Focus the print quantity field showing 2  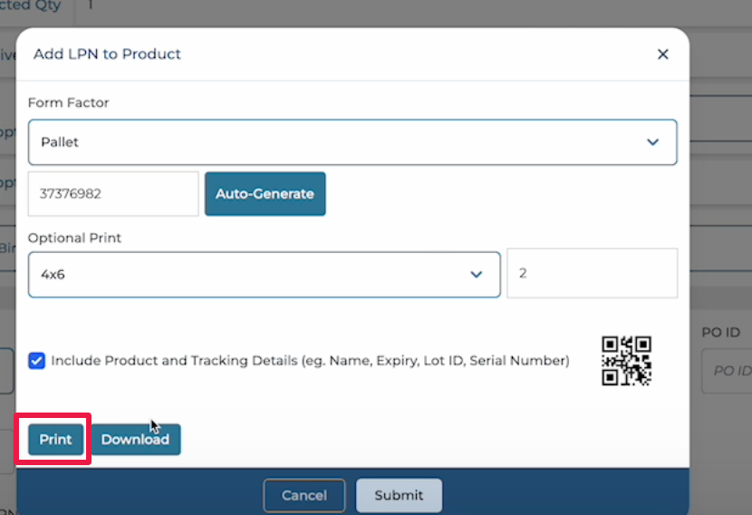coord(591,273)
